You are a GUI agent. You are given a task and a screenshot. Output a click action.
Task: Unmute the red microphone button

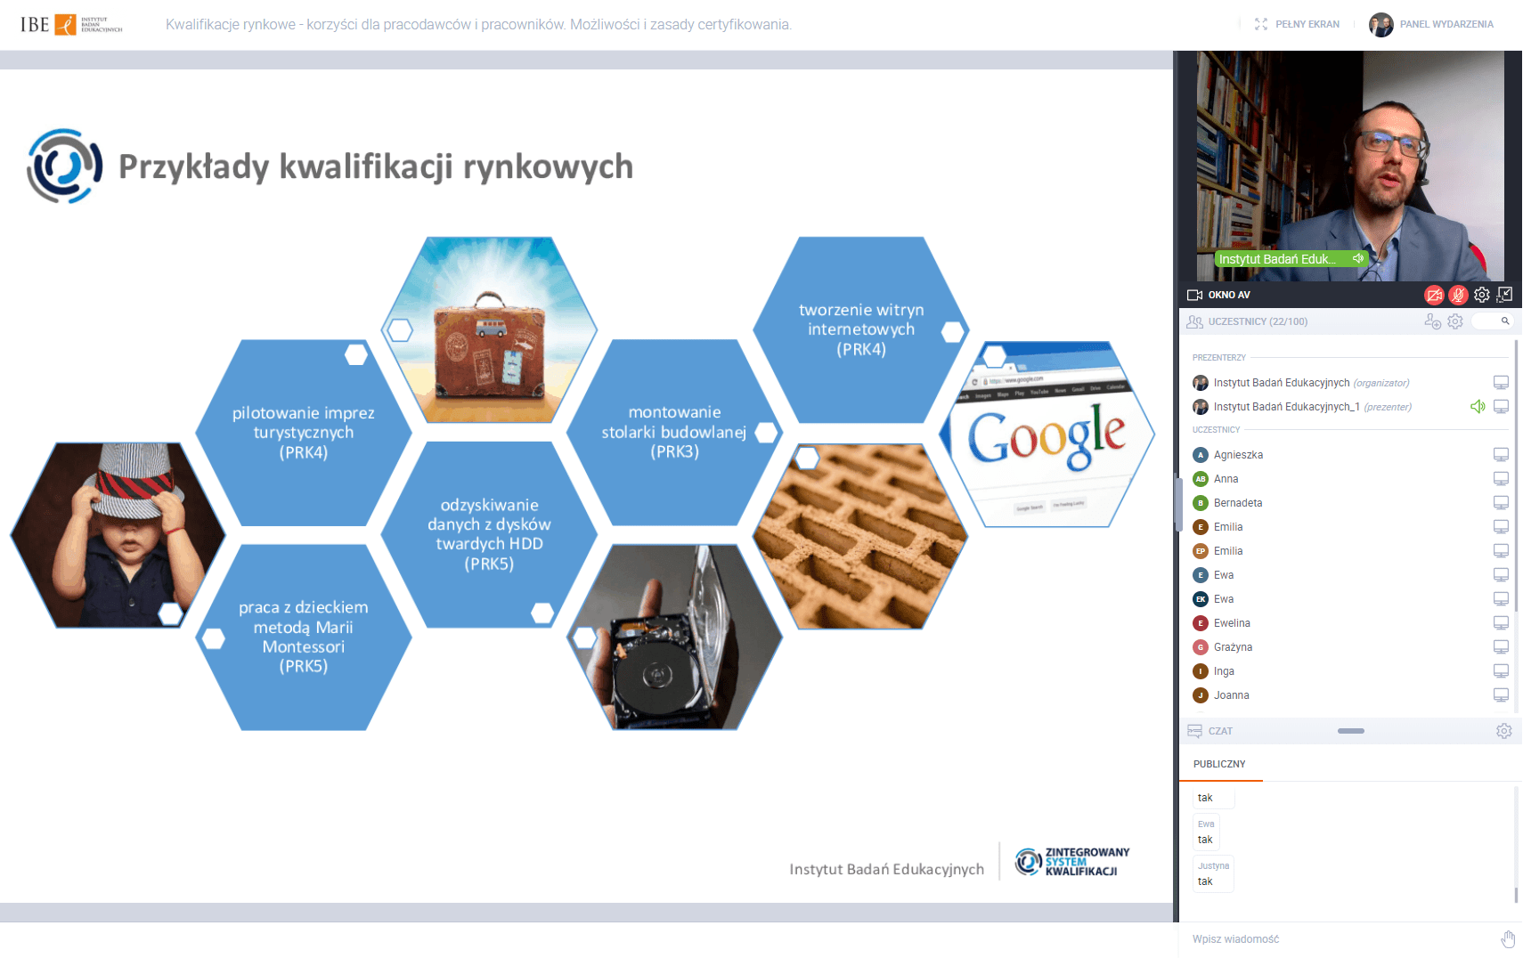(1457, 295)
